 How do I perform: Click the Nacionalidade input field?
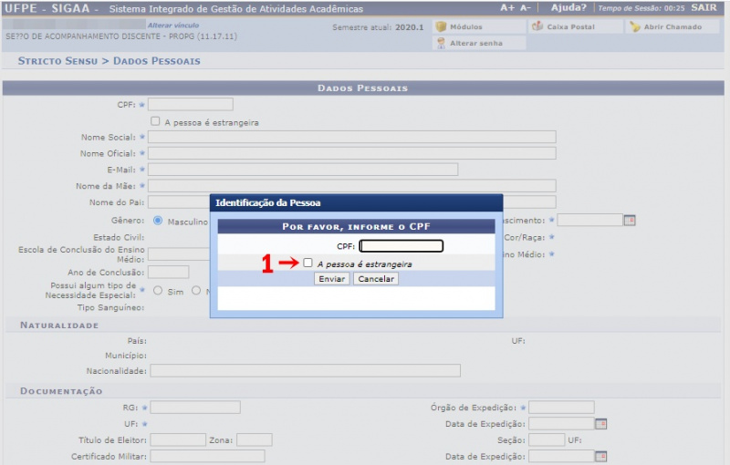[x=305, y=370]
